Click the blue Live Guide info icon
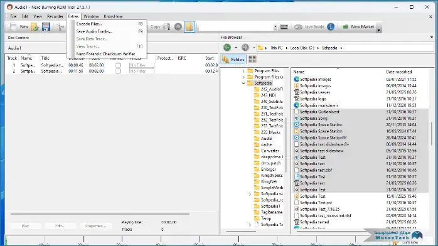 331,27
